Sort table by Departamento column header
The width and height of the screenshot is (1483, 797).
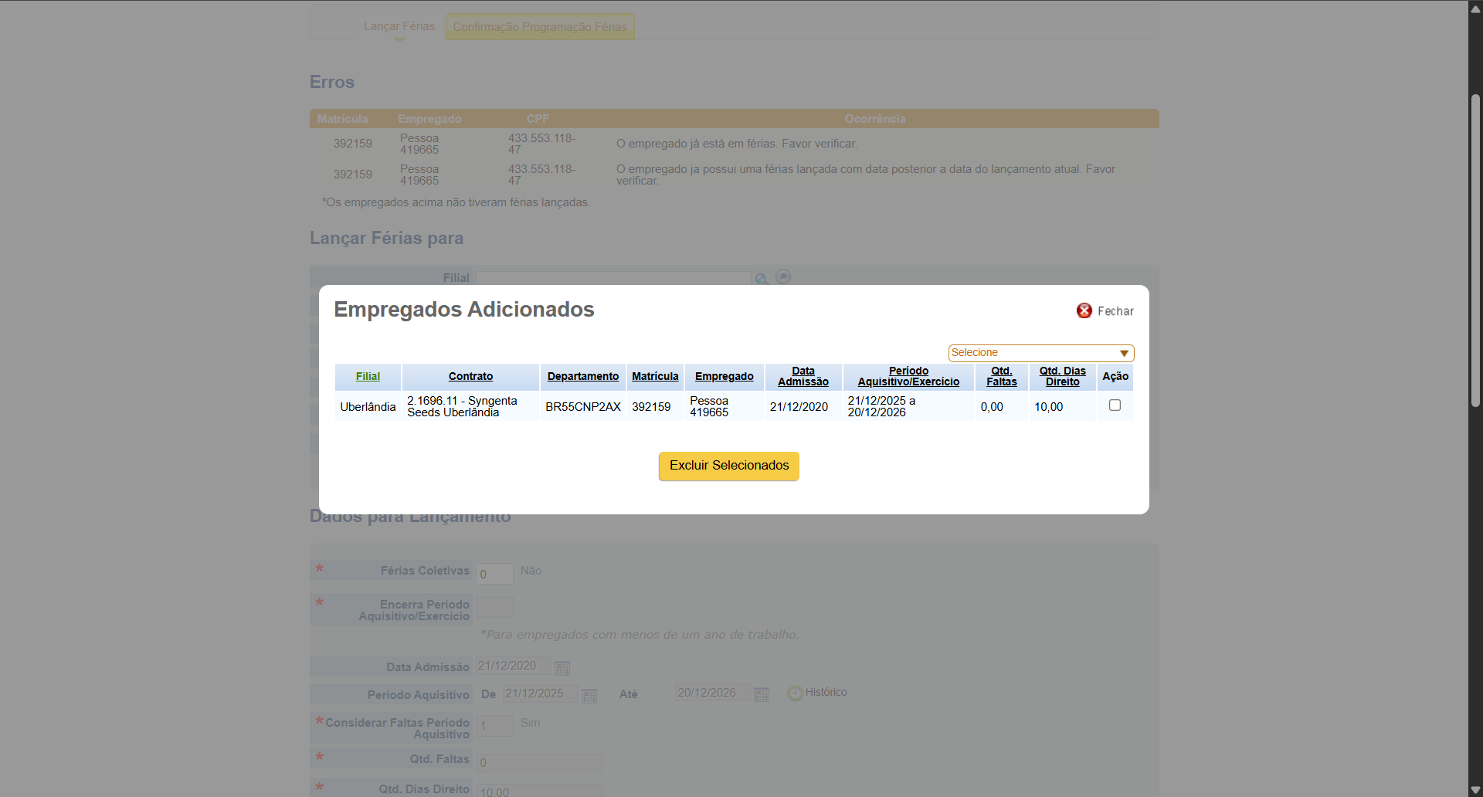(583, 376)
